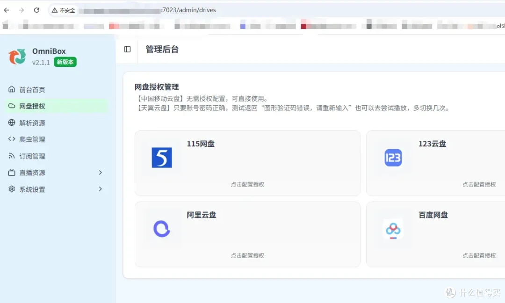Click the 阿里云盘 logo icon
The width and height of the screenshot is (505, 303).
pyautogui.click(x=162, y=229)
